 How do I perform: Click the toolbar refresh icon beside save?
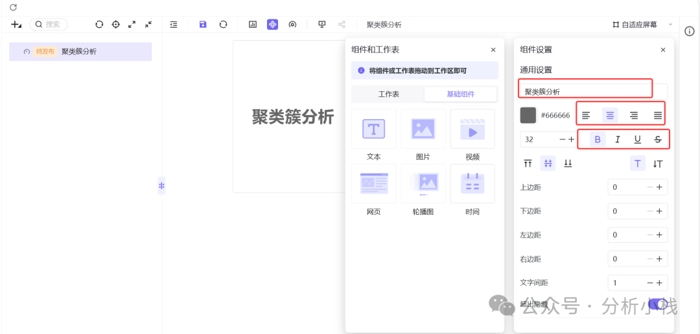coord(223,25)
